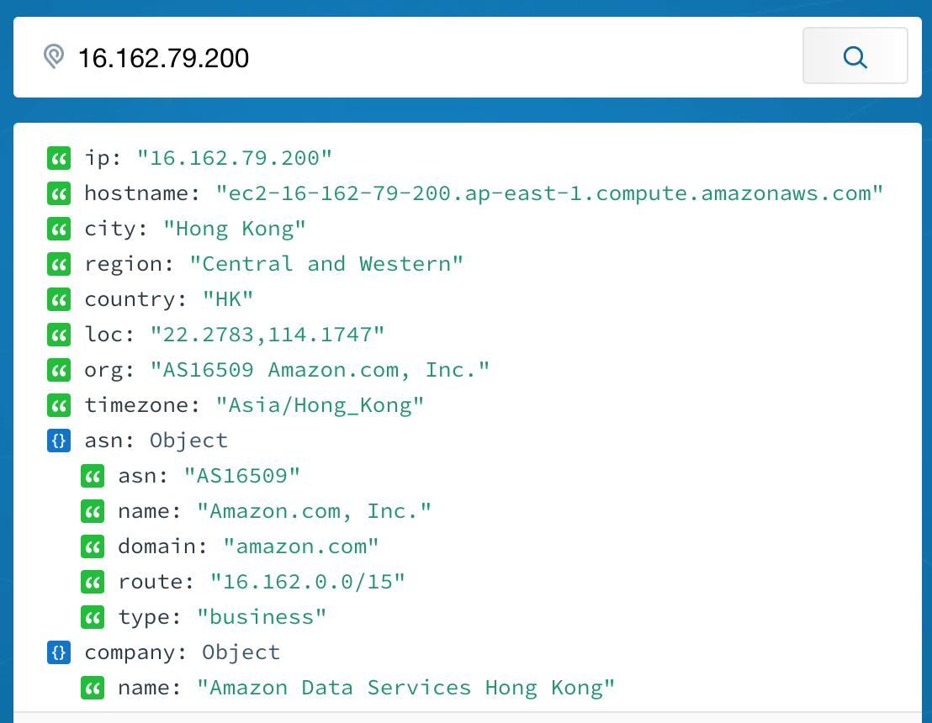Select the domain value "amazon.com"
932x723 pixels.
(x=301, y=546)
